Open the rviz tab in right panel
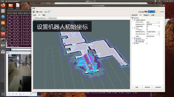Viewport: 174px width, 97px height. coord(141,15)
